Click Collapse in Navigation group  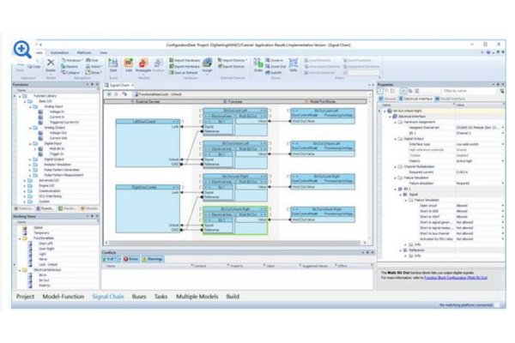pos(70,72)
